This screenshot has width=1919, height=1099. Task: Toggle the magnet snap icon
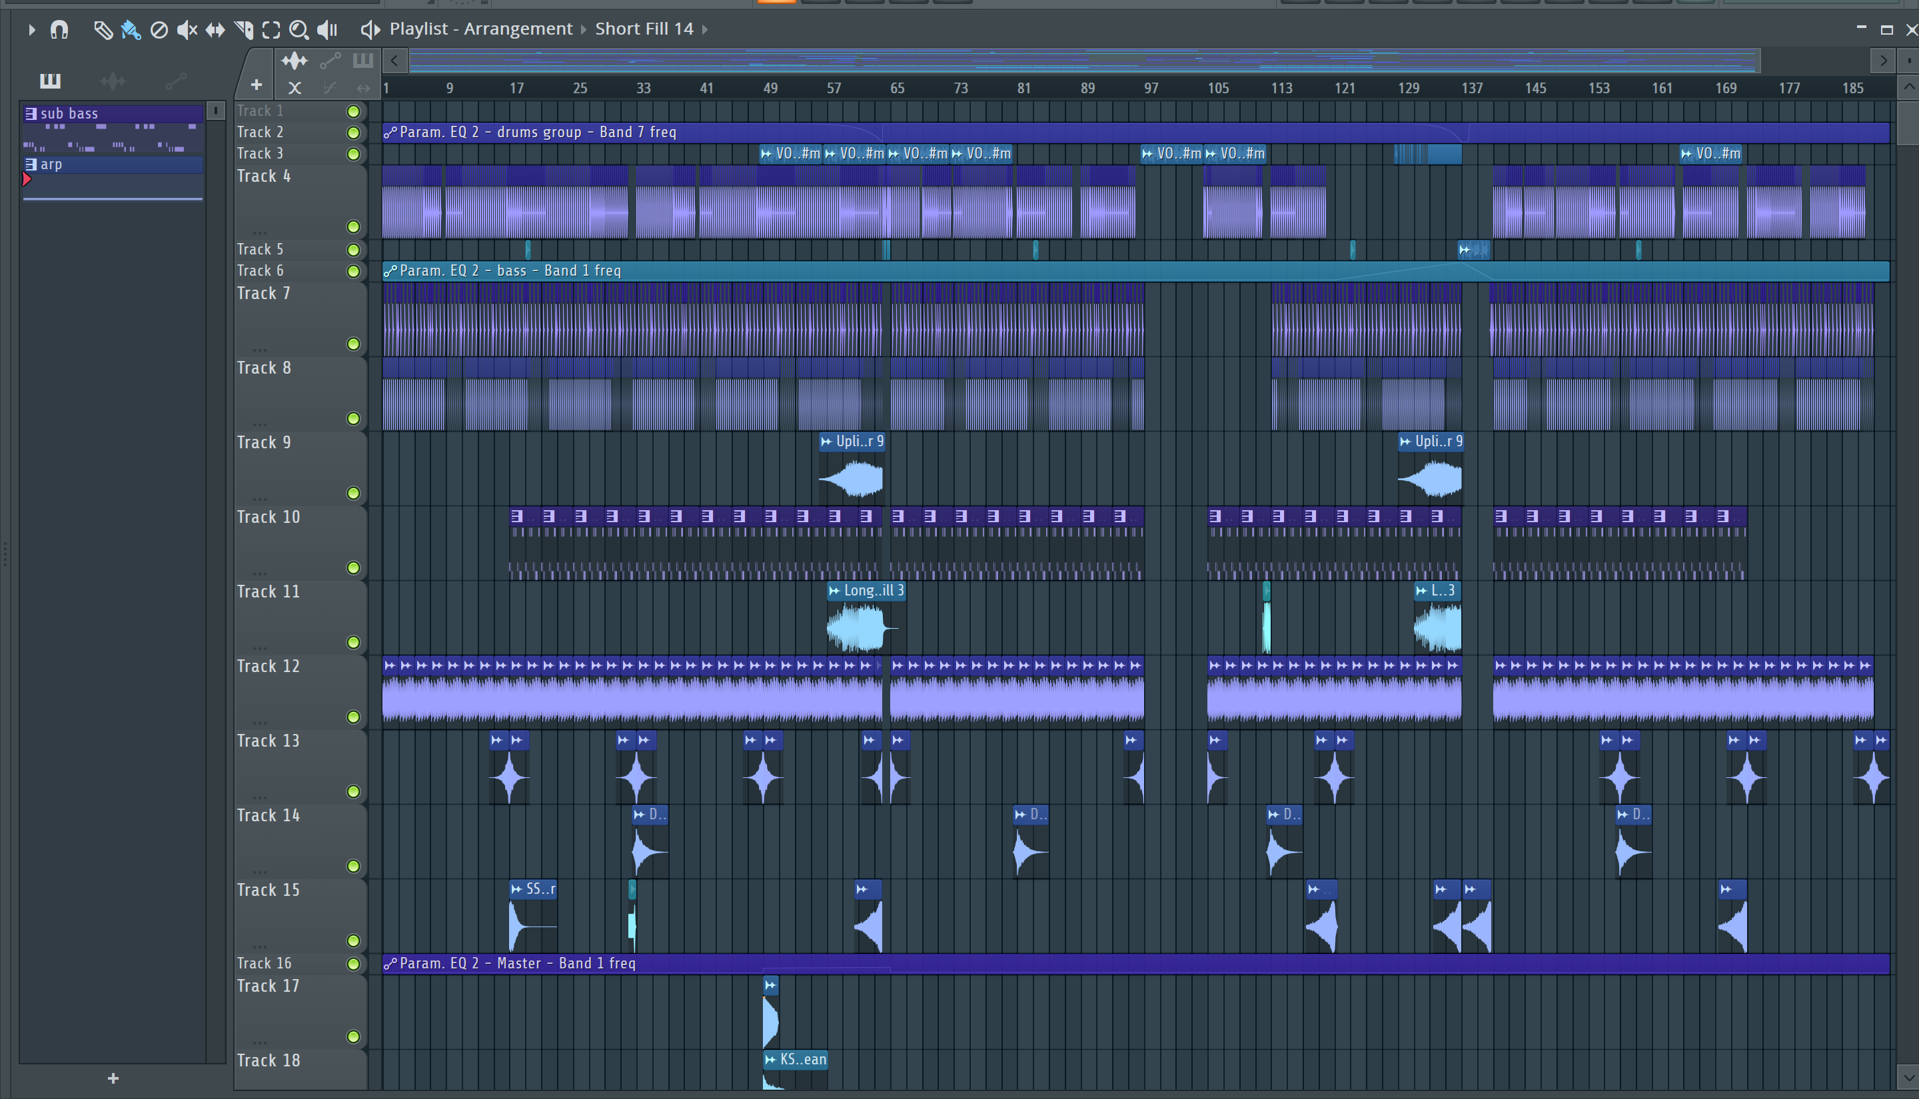point(59,29)
